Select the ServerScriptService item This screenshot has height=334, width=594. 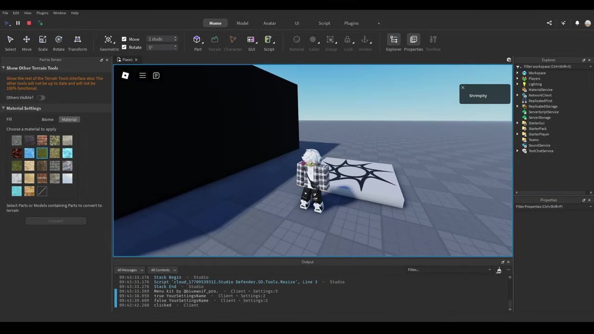click(543, 112)
